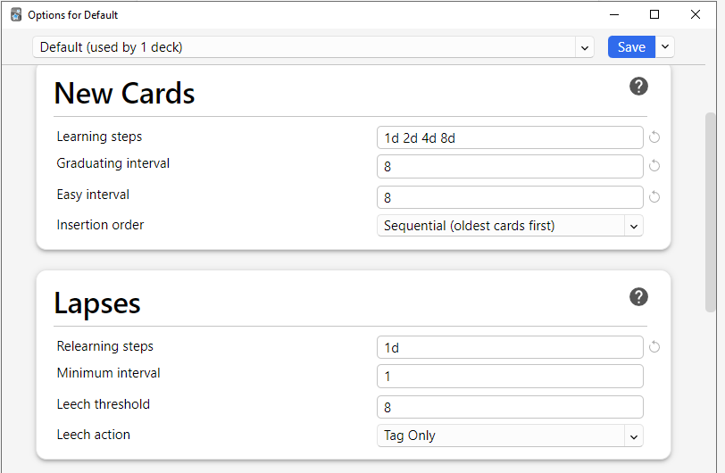Focus the Leech threshold field

510,407
